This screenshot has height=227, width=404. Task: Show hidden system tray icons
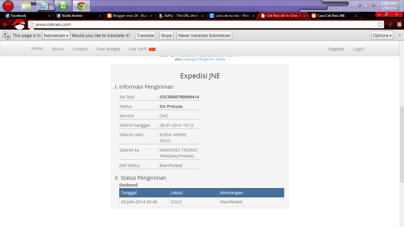click(353, 6)
